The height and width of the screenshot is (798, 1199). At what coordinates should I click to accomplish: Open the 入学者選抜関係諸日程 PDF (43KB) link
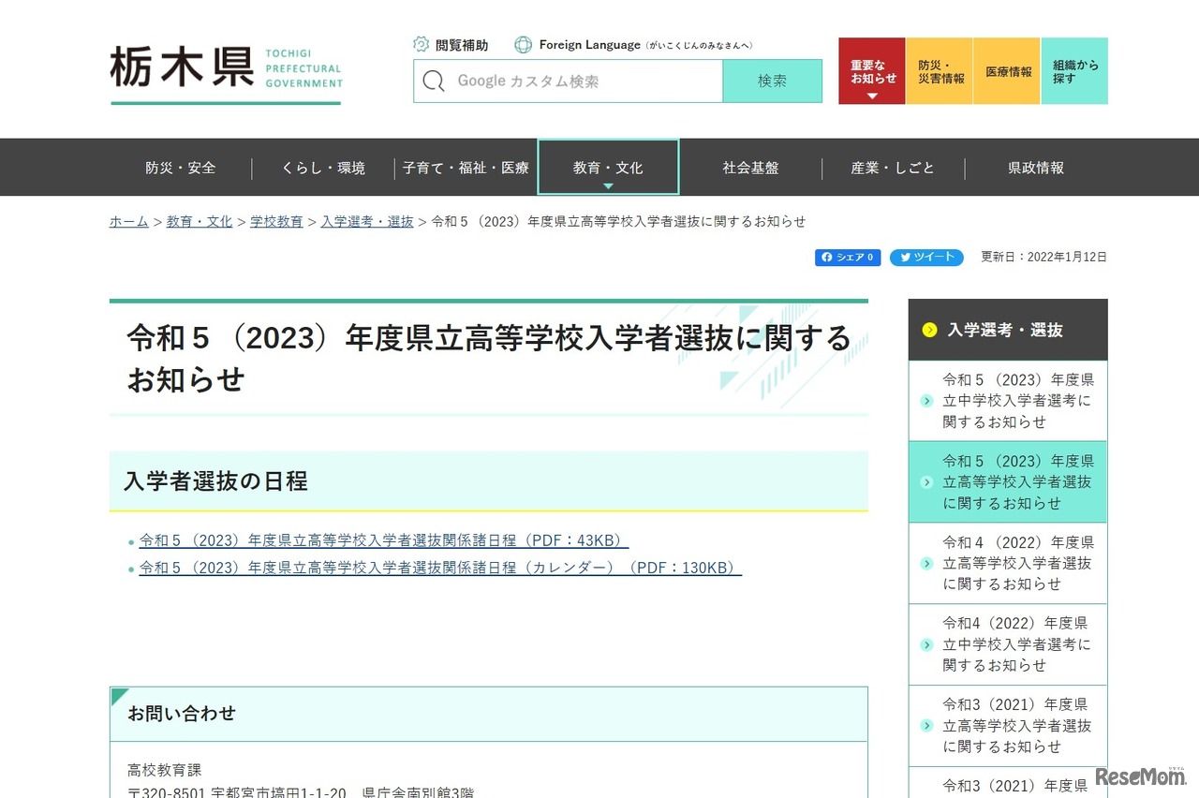pyautogui.click(x=383, y=540)
